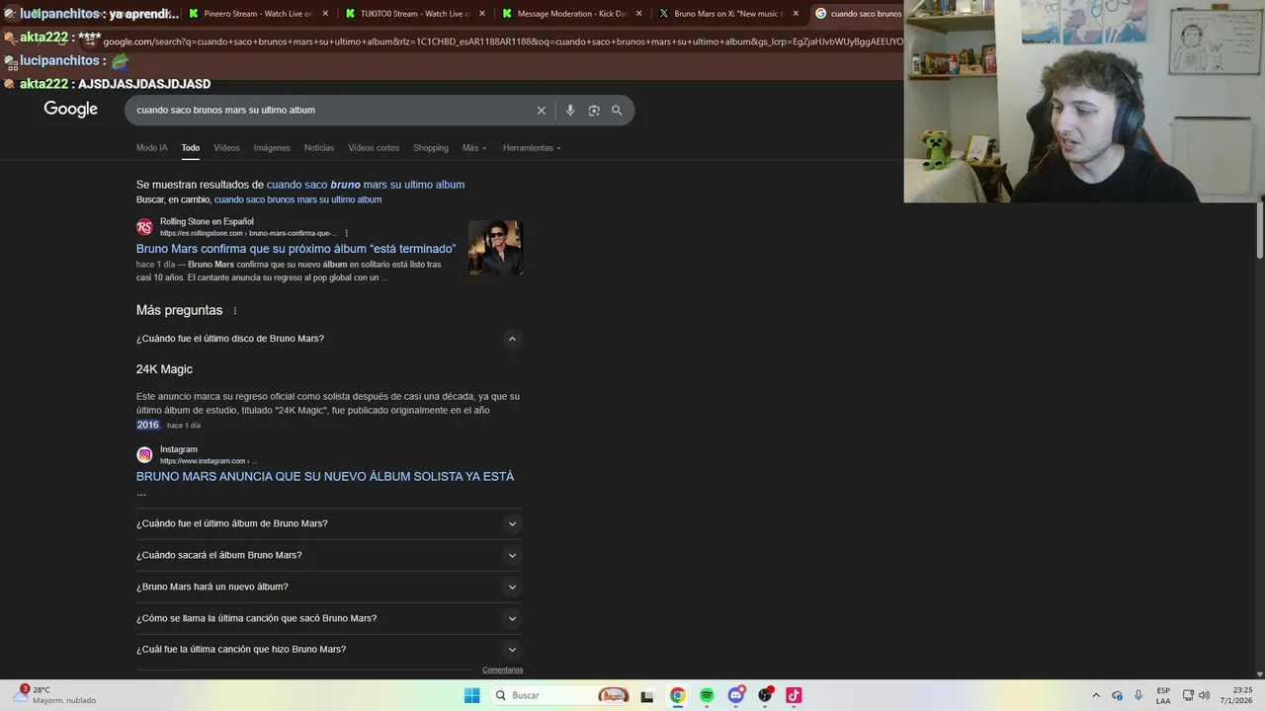Open Spotify from the taskbar
The width and height of the screenshot is (1265, 711).
tap(707, 695)
